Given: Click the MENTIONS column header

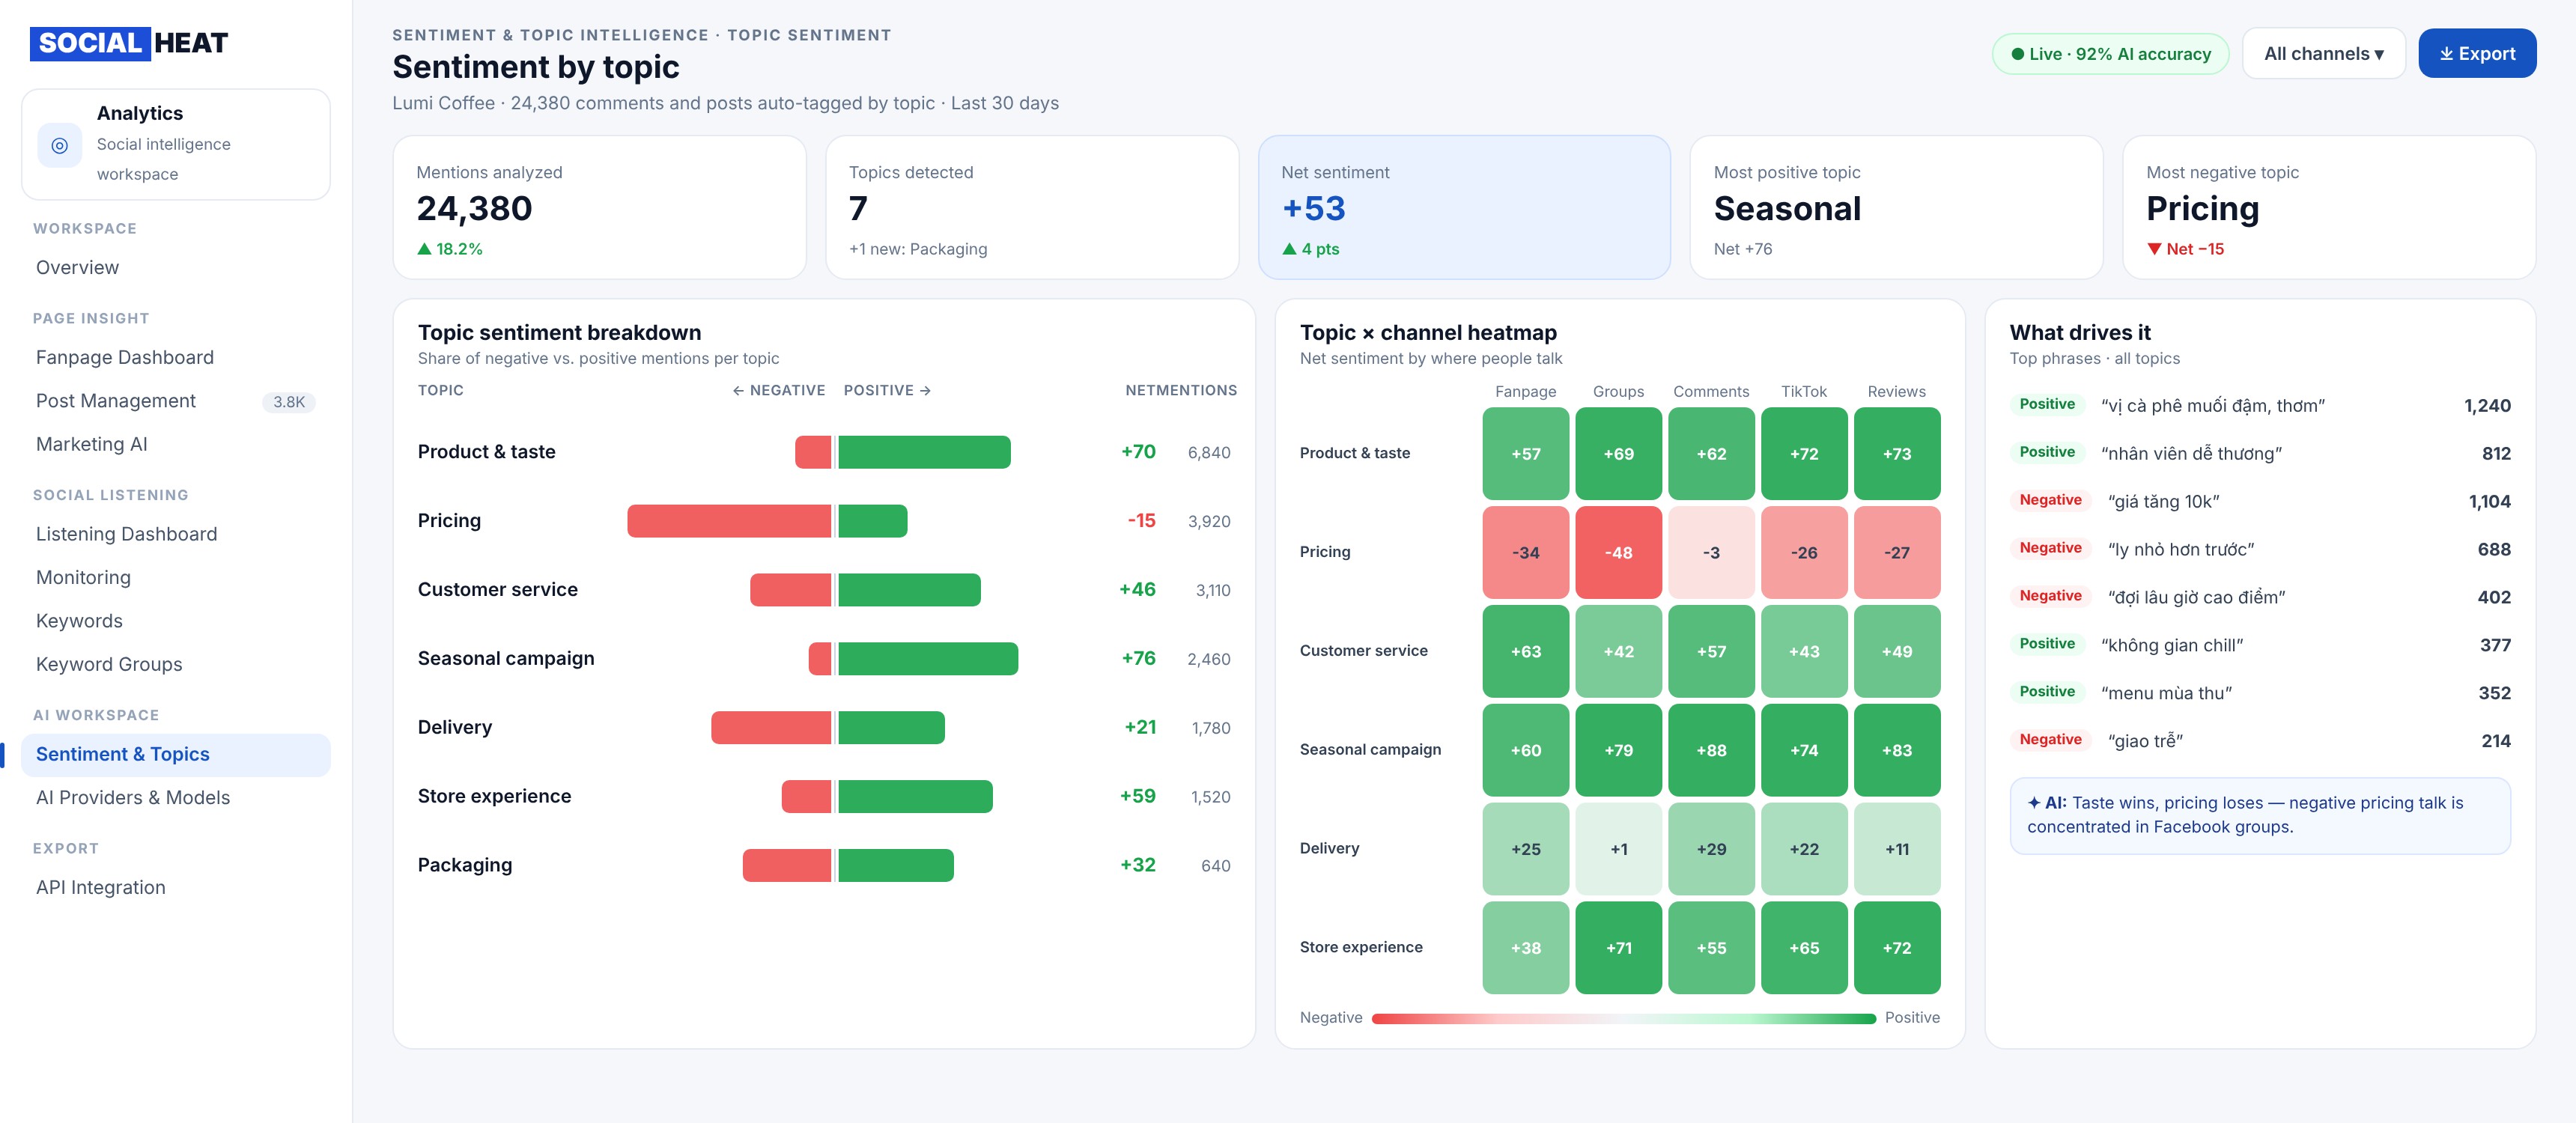Looking at the screenshot, I should 1196,391.
